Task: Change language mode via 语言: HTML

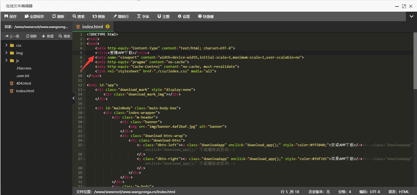Action: pos(399,192)
